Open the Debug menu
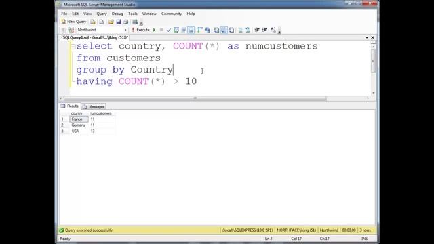Viewport: 434px width, 244px height. 117,14
